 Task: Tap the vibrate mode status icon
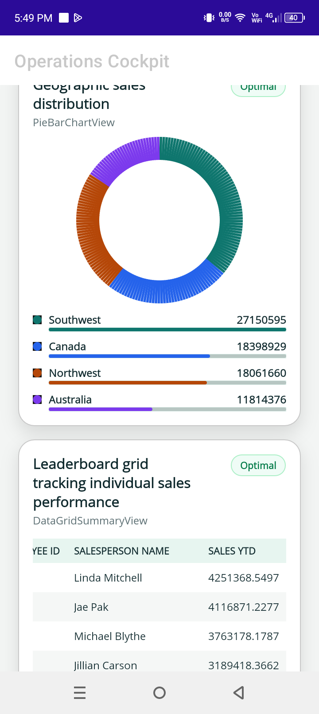(209, 18)
